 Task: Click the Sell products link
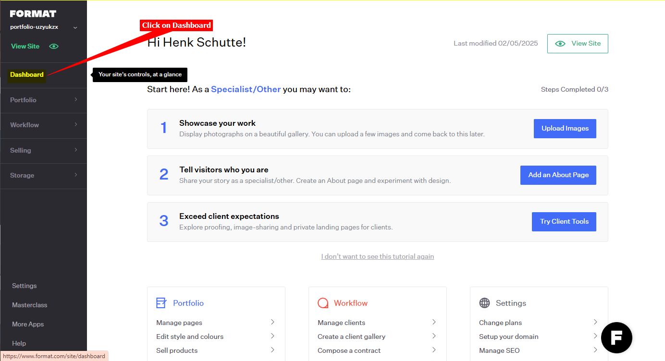[177, 350]
